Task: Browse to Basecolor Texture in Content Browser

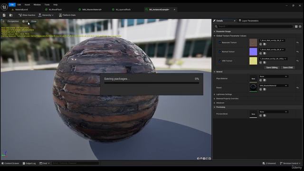Action: (265, 44)
